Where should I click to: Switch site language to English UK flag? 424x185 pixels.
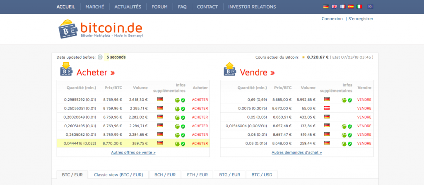334,7
